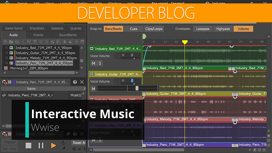Switch to the ShareSets tab
The image size is (272, 153).
(37, 28)
